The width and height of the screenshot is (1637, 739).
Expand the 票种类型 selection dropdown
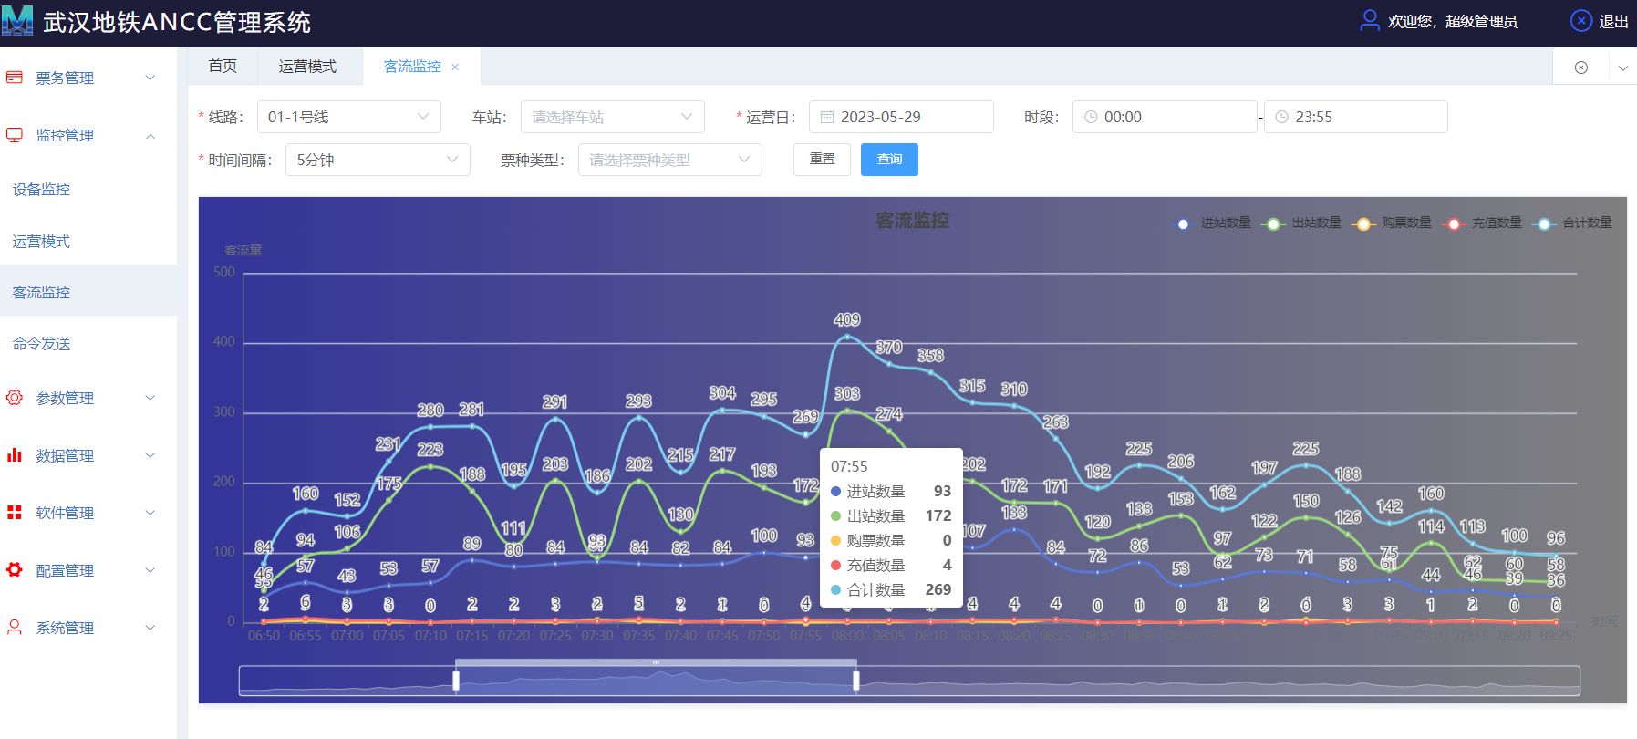pyautogui.click(x=669, y=160)
